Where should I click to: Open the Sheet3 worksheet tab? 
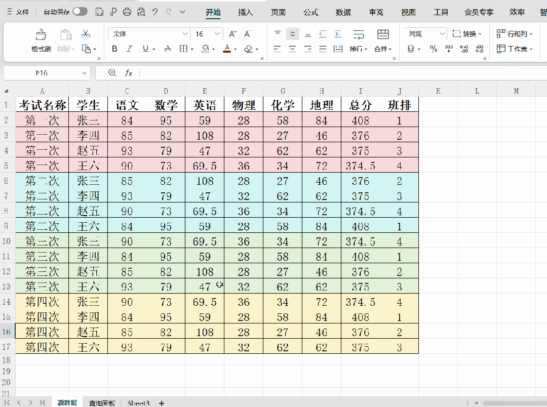(138, 403)
